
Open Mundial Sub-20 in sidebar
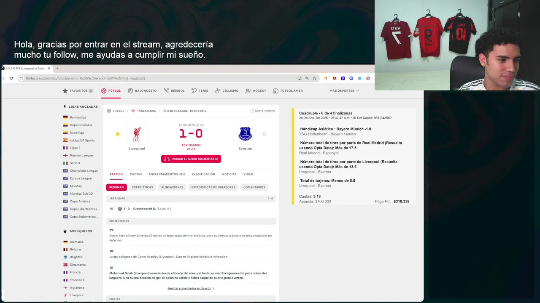pyautogui.click(x=81, y=194)
